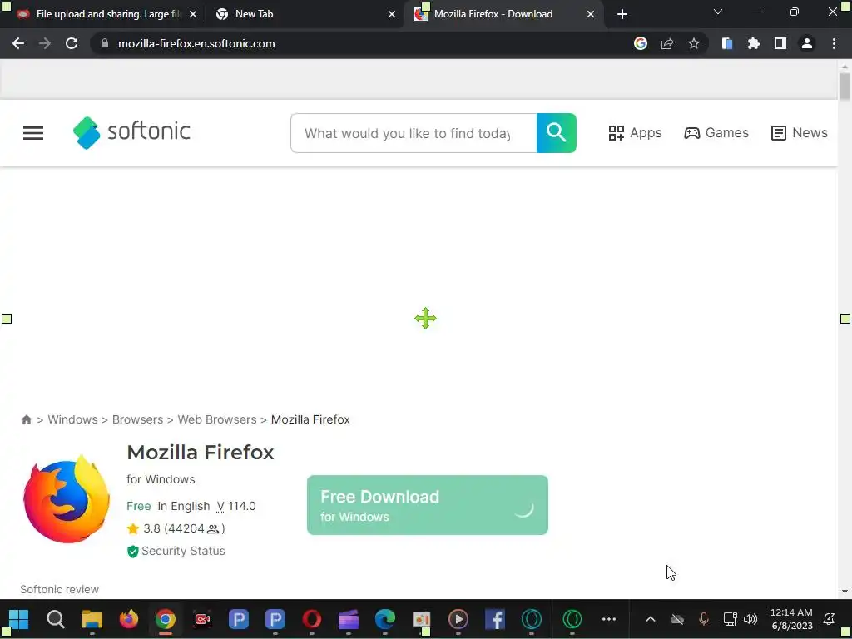Click the home breadcrumb icon
Image resolution: width=852 pixels, height=639 pixels.
(26, 419)
